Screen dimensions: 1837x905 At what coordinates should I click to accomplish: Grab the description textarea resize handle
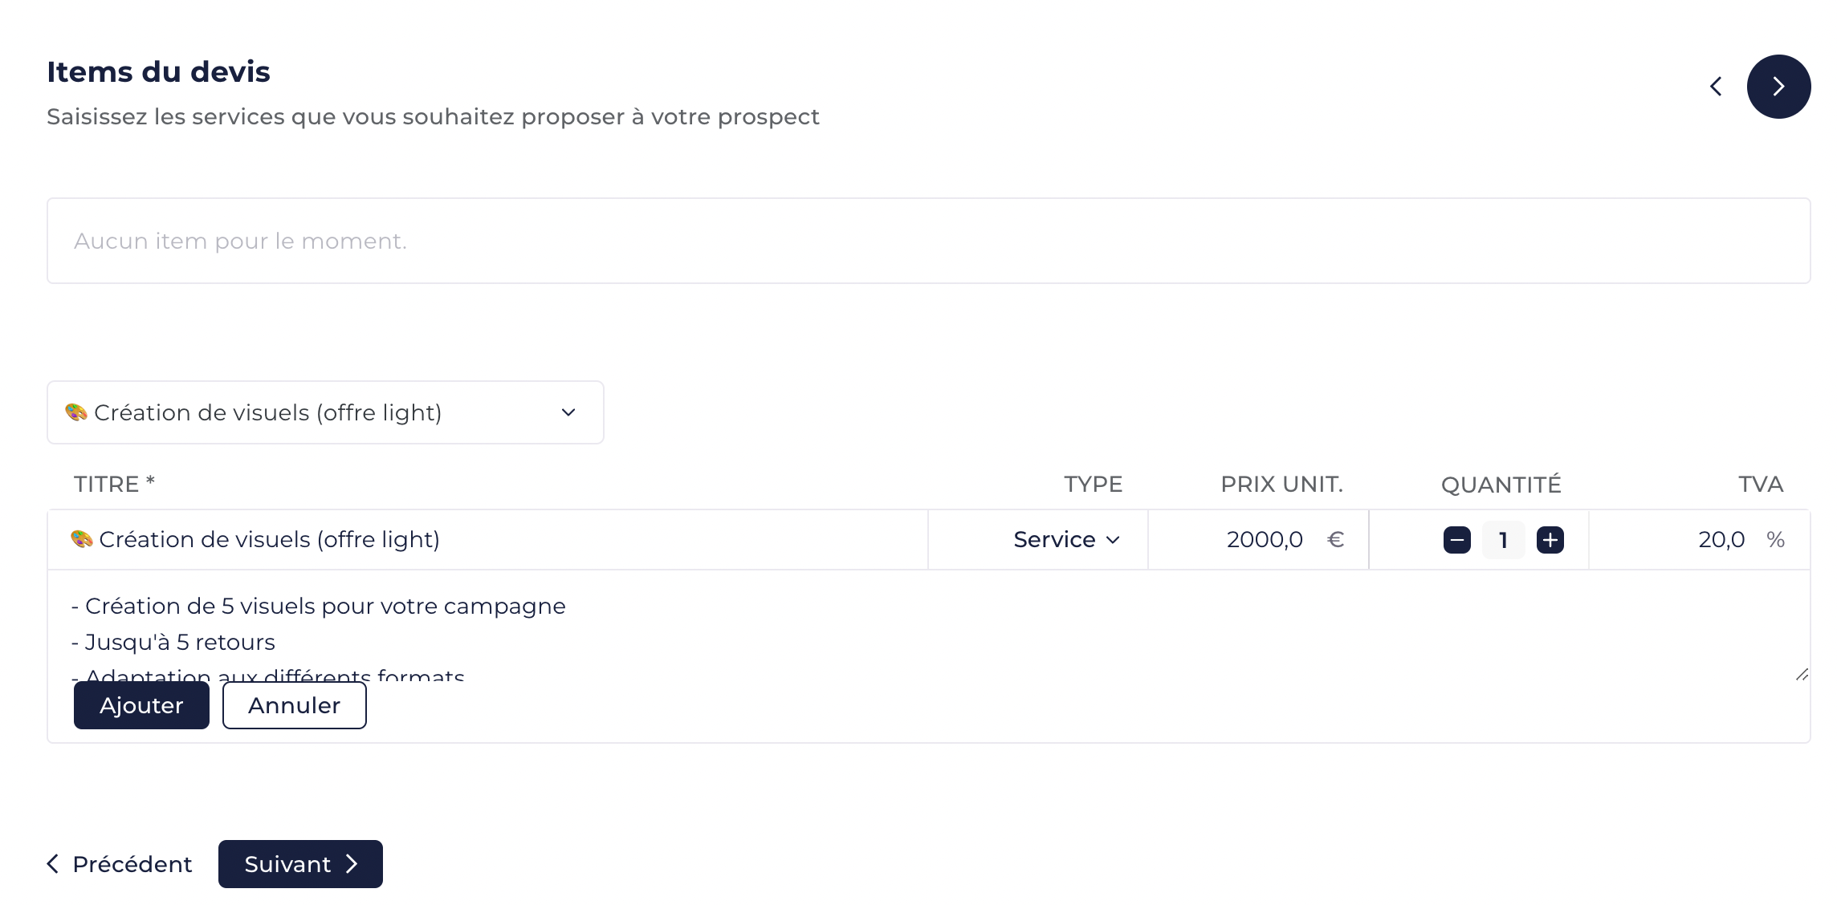click(1802, 675)
